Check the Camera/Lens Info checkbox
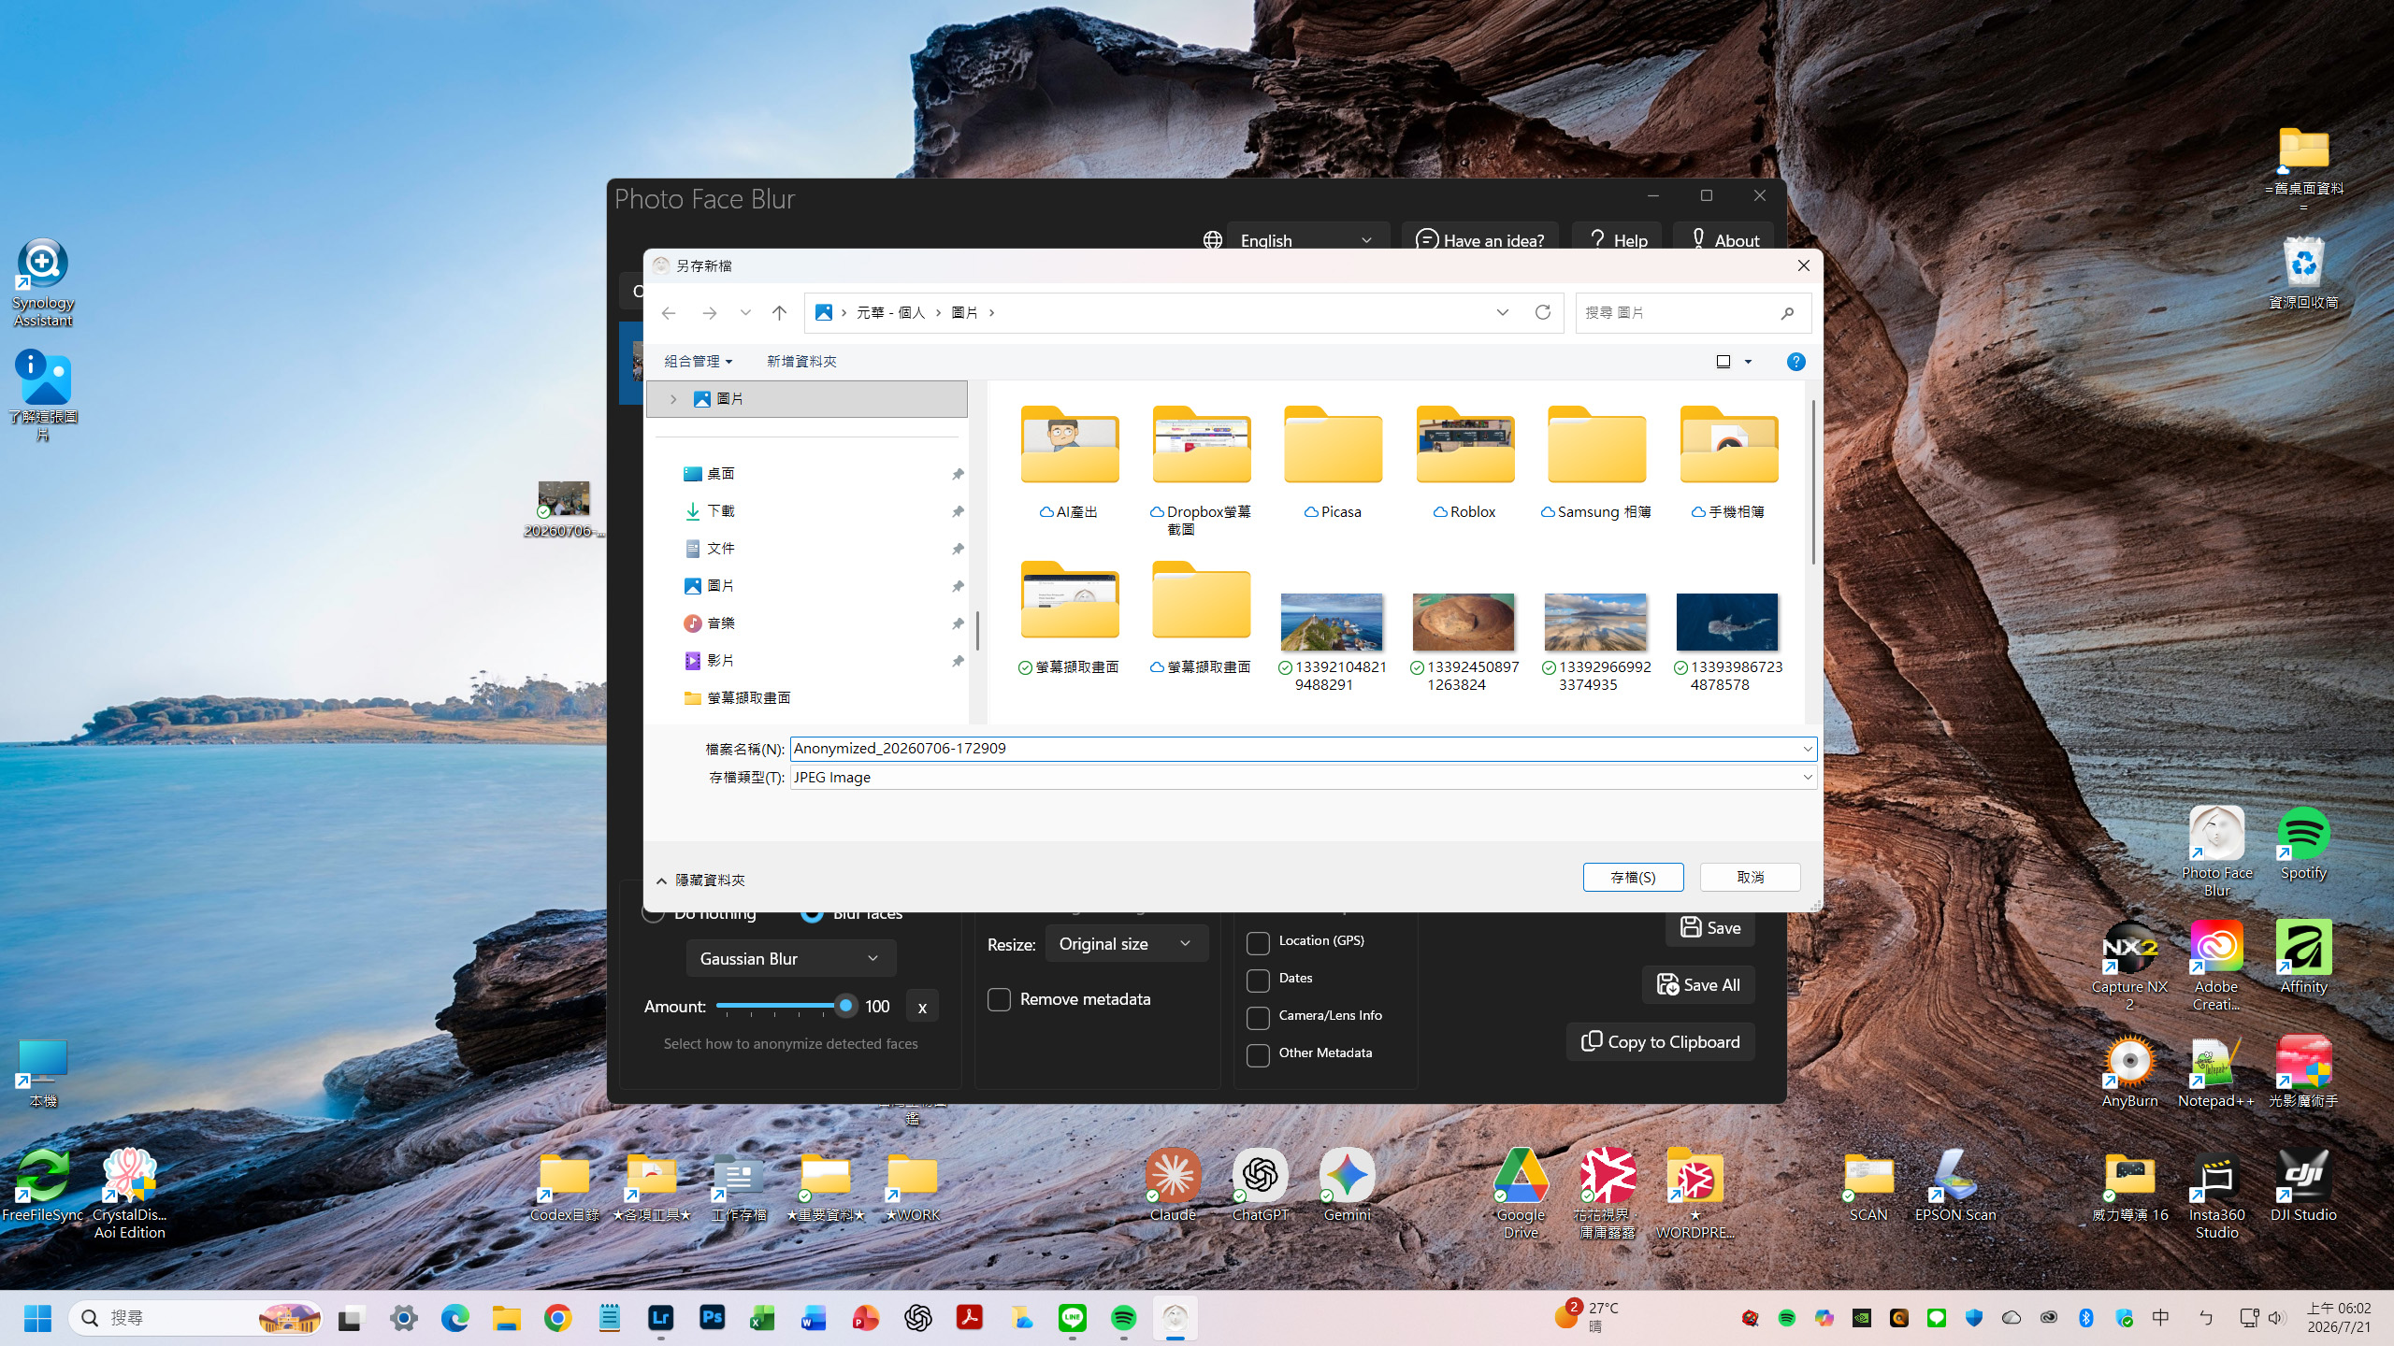This screenshot has width=2394, height=1346. pyautogui.click(x=1258, y=1017)
